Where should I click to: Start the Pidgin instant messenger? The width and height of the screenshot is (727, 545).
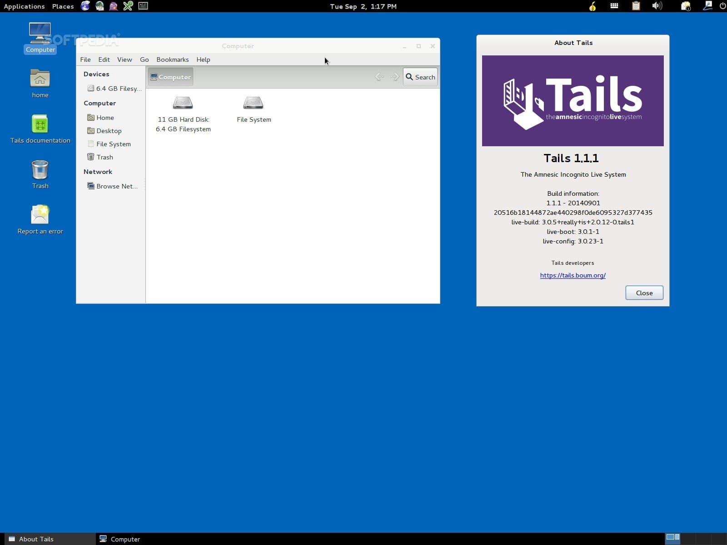click(x=113, y=6)
